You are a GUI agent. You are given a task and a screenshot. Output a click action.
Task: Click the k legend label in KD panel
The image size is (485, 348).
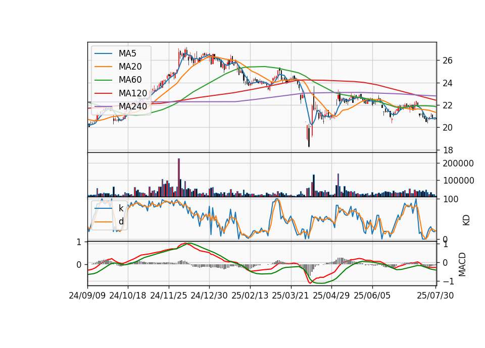121,208
